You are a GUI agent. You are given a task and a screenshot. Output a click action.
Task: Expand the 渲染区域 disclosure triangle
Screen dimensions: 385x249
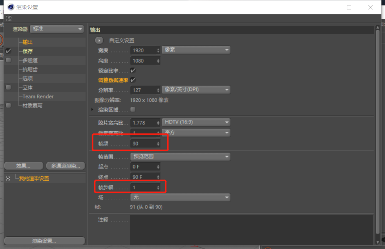[92, 109]
